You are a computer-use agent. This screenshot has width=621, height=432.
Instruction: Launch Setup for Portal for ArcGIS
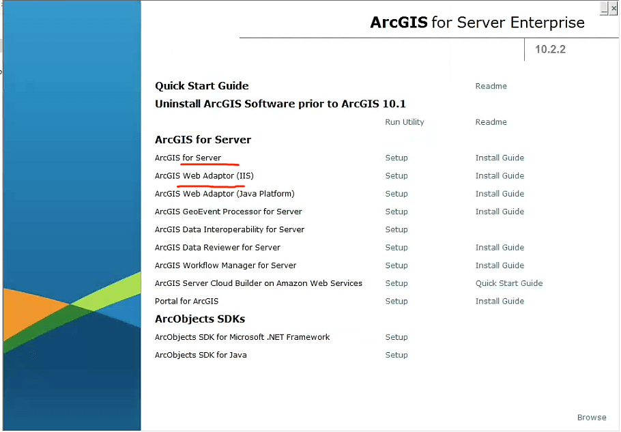click(x=396, y=302)
